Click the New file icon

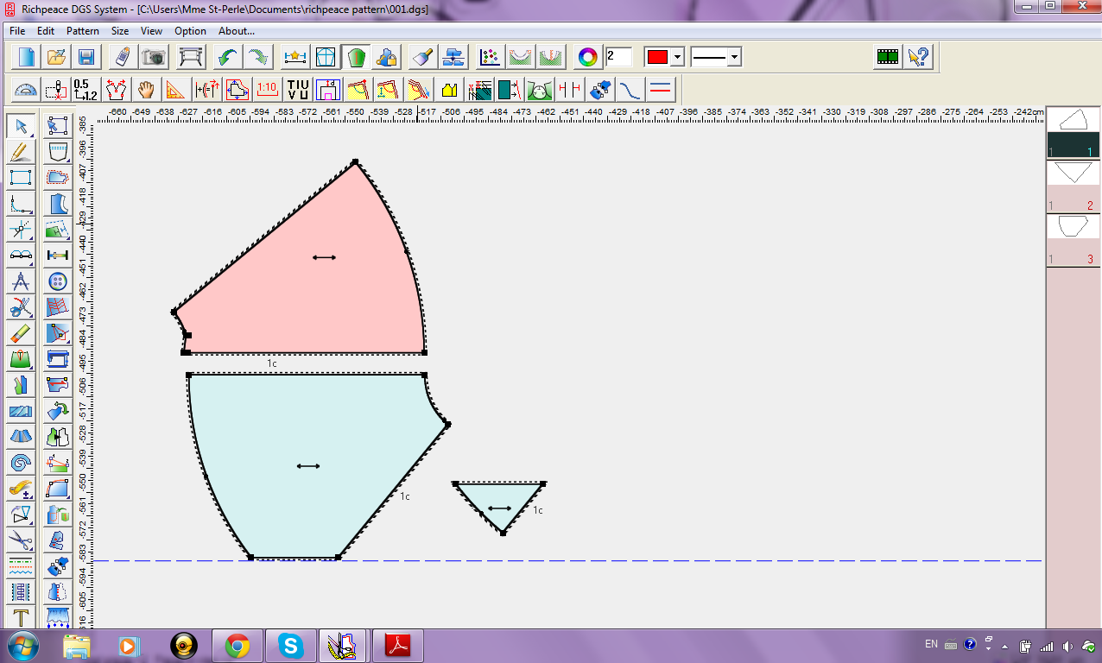[x=28, y=58]
